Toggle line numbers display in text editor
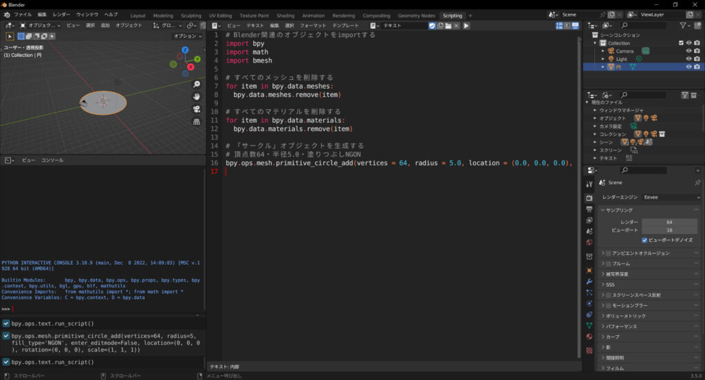This screenshot has width=705, height=380. (559, 25)
